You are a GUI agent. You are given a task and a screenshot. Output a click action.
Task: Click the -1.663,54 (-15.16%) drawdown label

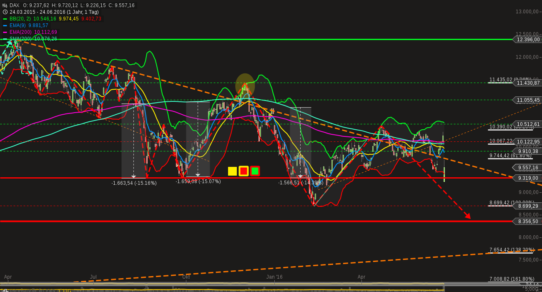pos(133,183)
